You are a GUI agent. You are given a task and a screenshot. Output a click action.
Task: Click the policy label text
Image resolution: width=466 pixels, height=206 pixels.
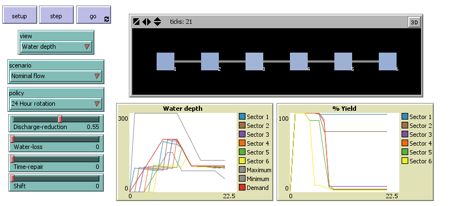(16, 93)
